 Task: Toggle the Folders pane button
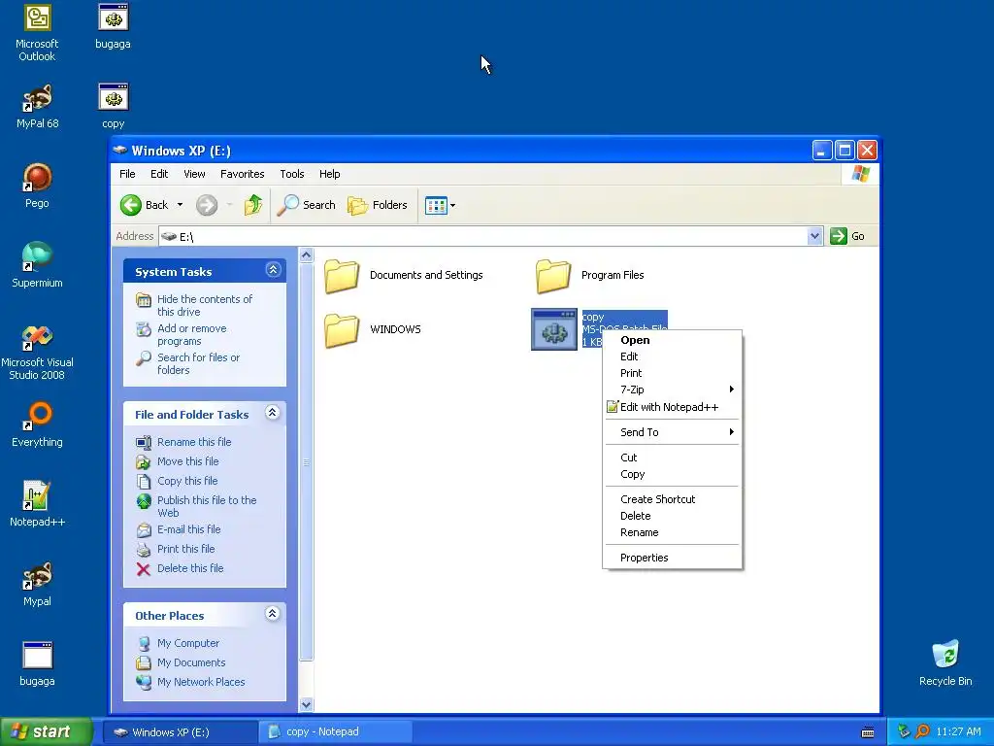(378, 205)
